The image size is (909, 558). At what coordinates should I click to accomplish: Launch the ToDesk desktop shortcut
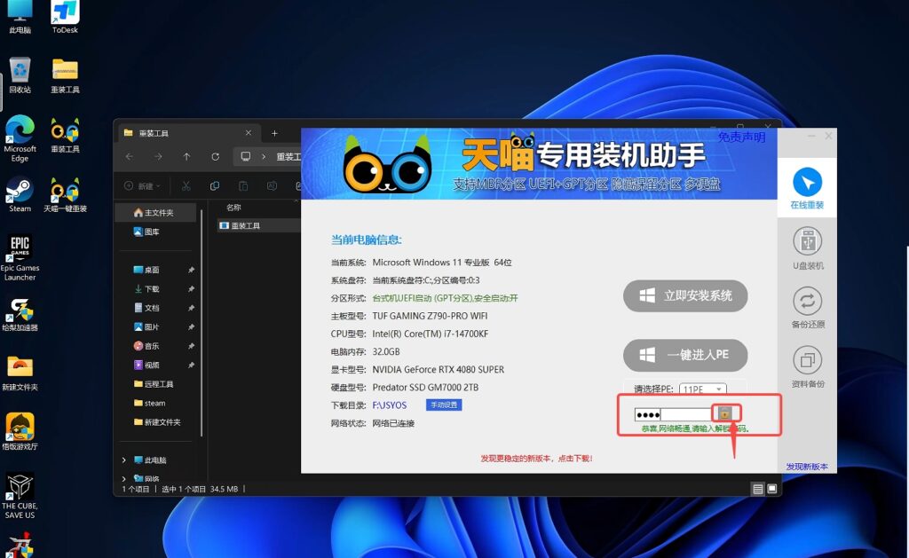point(65,18)
